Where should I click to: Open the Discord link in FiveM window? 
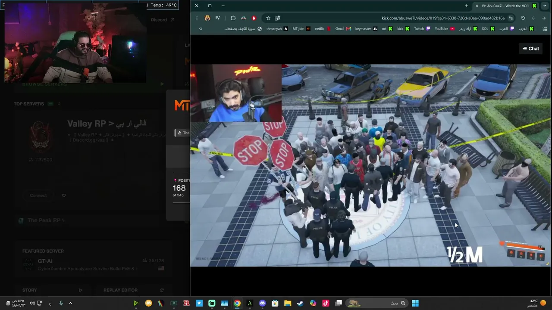coord(162,20)
